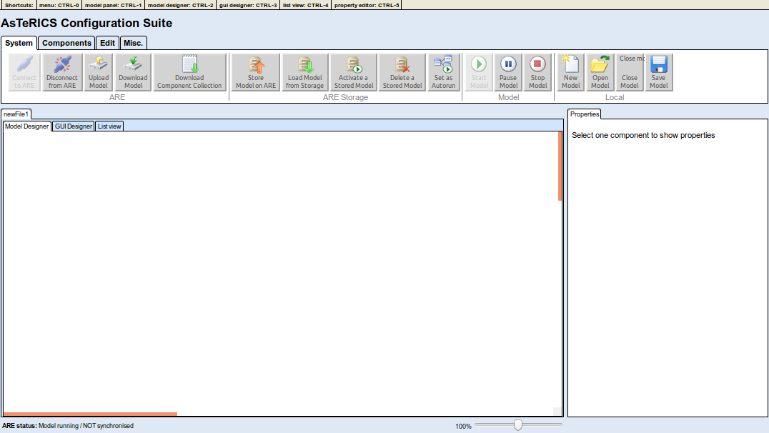
Task: Store Model on ARE
Action: coord(256,72)
